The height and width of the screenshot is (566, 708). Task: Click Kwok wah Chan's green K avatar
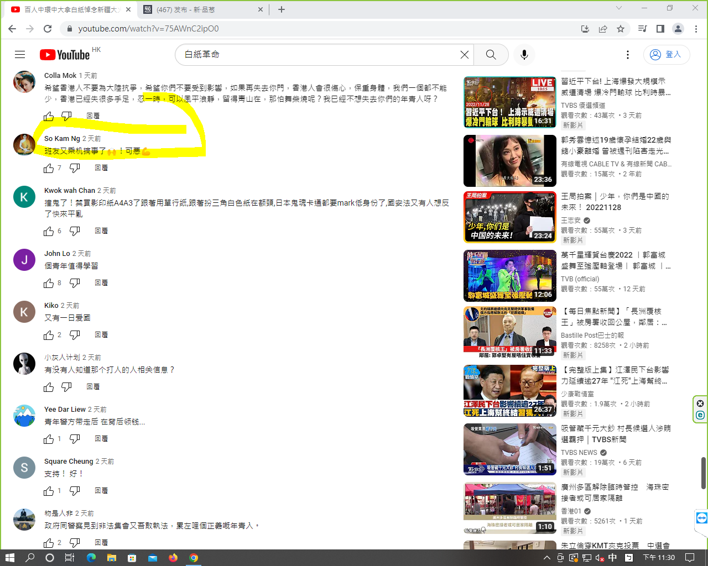coord(24,197)
